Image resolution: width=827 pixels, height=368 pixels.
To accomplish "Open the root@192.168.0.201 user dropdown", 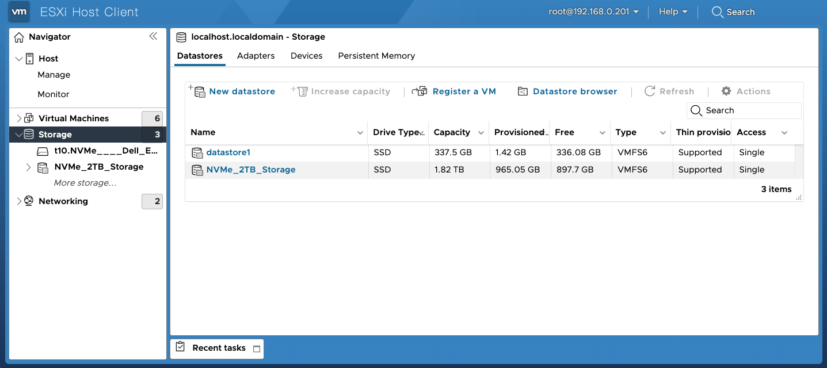I will click(x=593, y=11).
